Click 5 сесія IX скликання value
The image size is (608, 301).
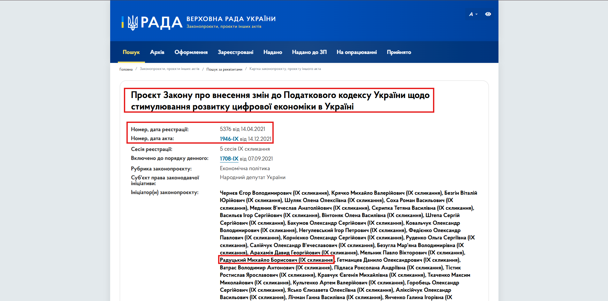click(x=245, y=149)
